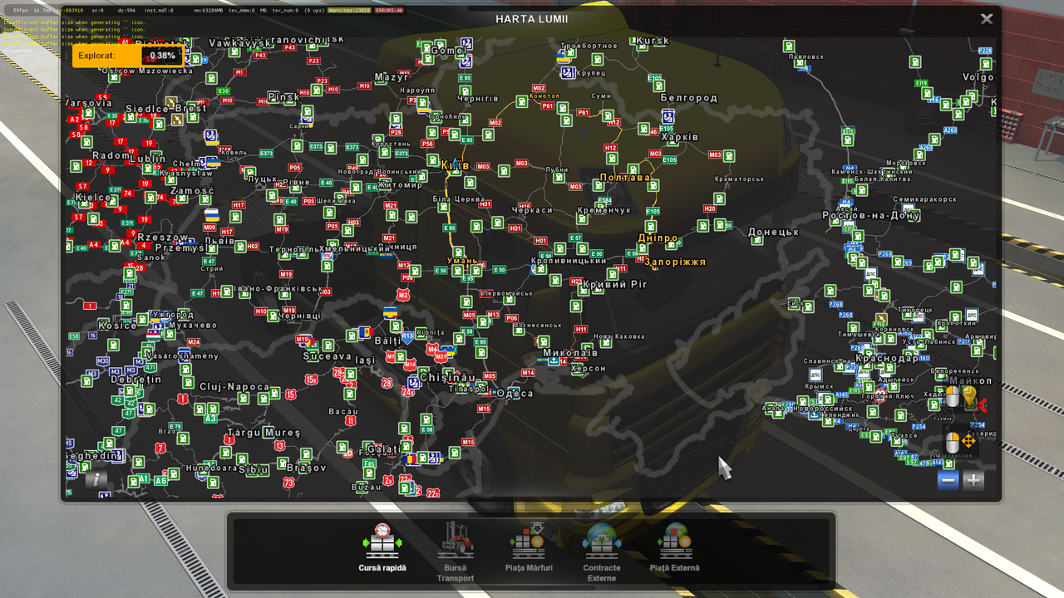
Task: Click the Explorat: label
Action: (97, 56)
